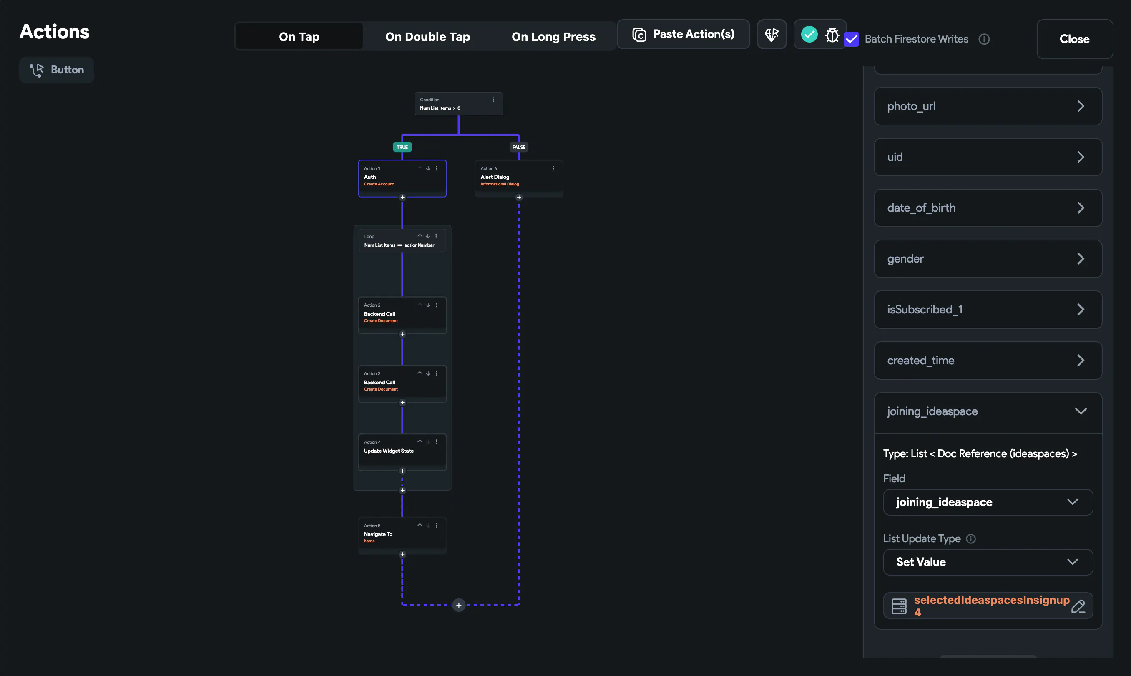
Task: Toggle Batch Firestore Writes checkbox
Action: pos(851,39)
